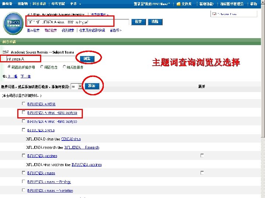Image resolution: width=265 pixels, height=198 pixels.
Task: Open the INFLUENZA B virus link
Action: [41, 130]
